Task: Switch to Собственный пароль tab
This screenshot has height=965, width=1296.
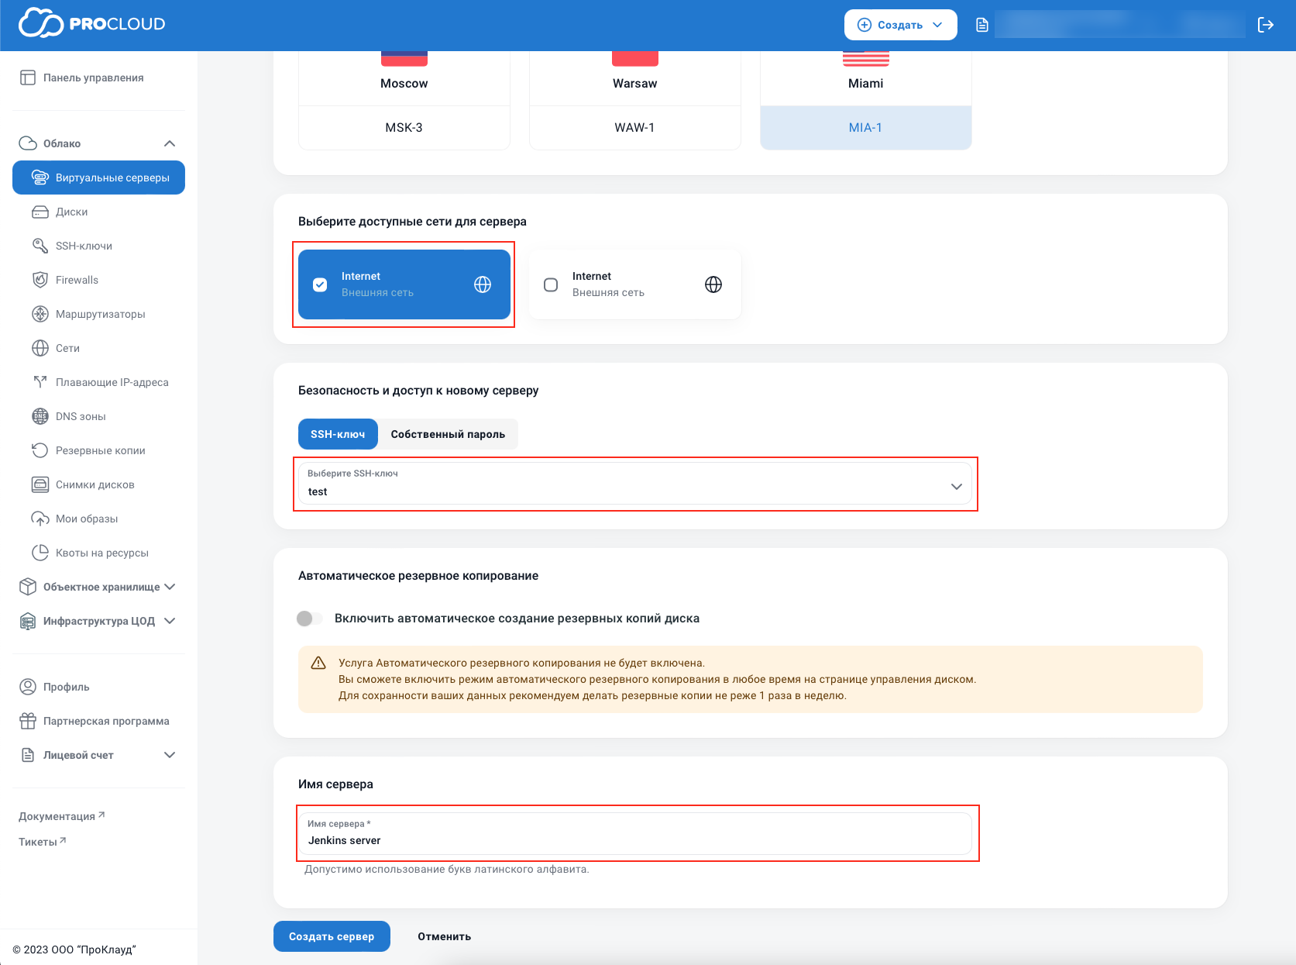Action: pyautogui.click(x=449, y=434)
